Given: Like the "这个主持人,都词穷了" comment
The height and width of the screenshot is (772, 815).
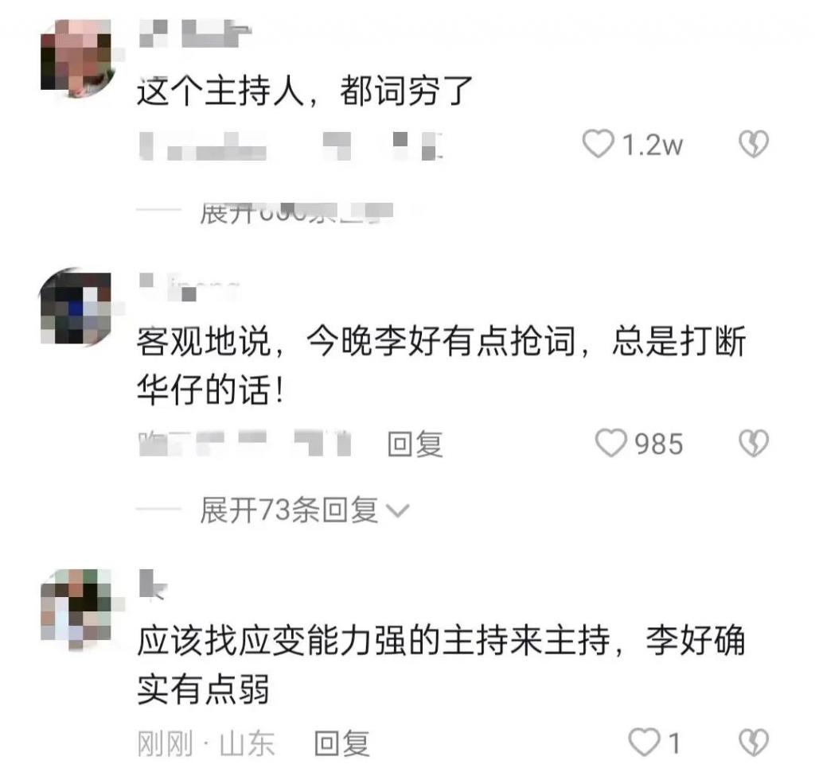Looking at the screenshot, I should pos(598,144).
